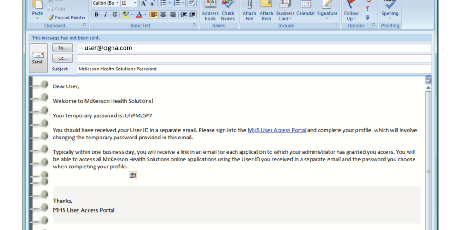Toggle Underline formatting
461x230 pixels.
[114, 15]
